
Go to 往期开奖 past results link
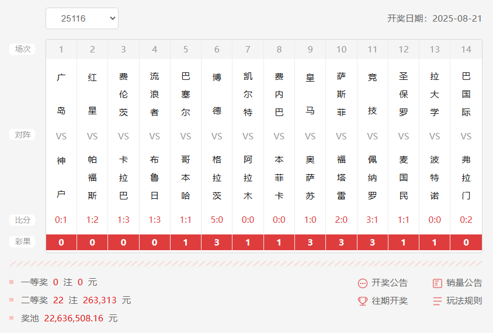click(x=390, y=301)
